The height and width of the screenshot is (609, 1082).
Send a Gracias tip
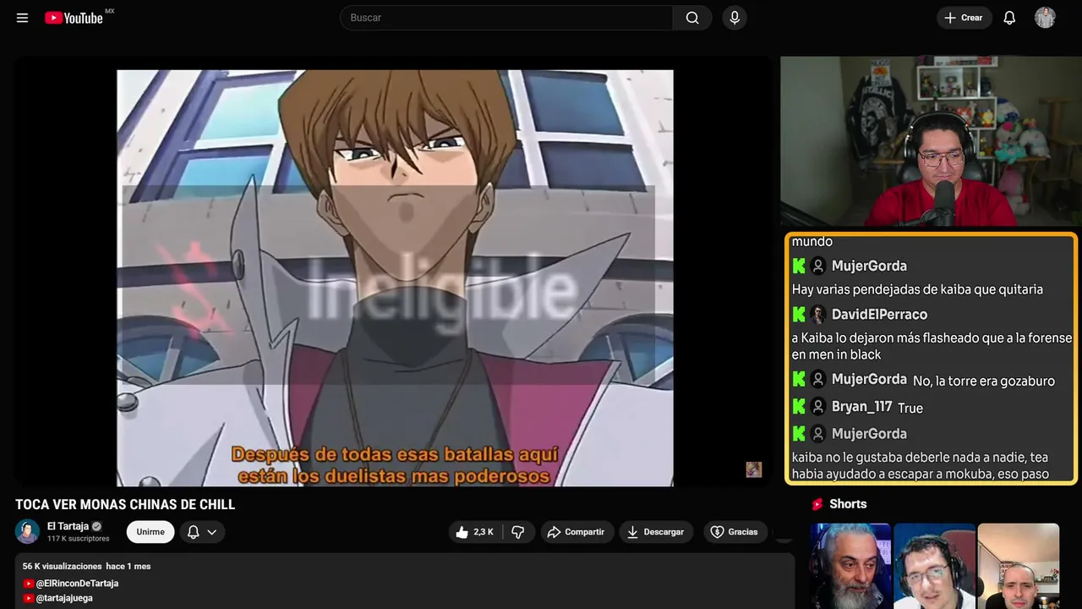(x=734, y=532)
